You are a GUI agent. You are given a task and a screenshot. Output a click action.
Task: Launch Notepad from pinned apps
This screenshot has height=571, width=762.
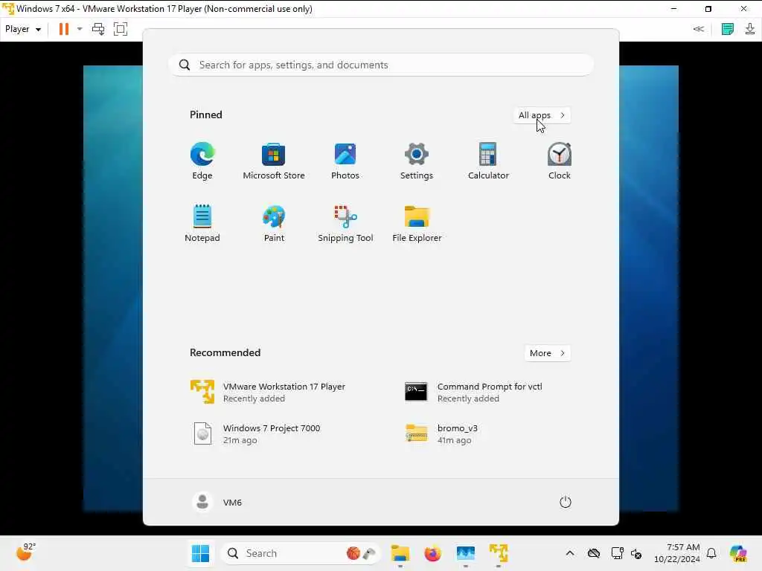coord(202,223)
